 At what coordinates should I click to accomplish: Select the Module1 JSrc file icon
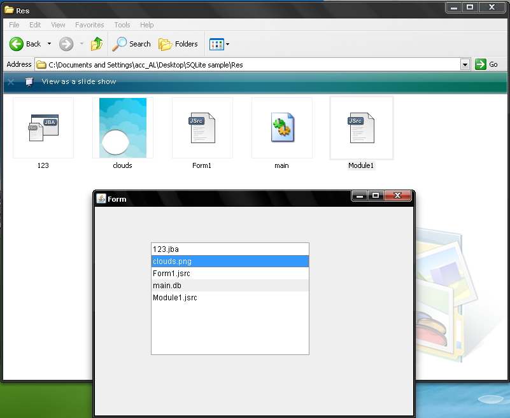click(361, 128)
